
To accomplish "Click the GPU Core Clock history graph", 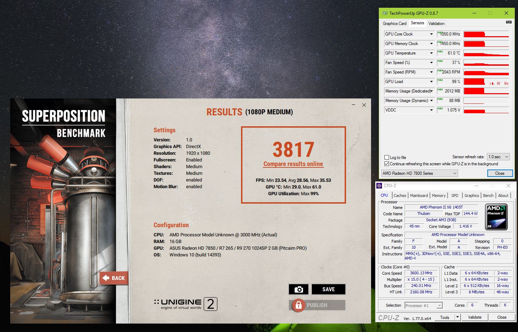I will [486, 34].
